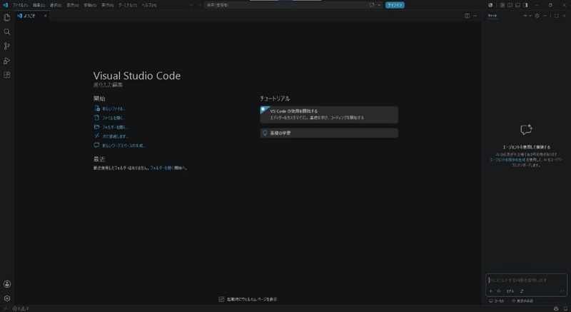Click the blue サインイン button

click(x=395, y=5)
